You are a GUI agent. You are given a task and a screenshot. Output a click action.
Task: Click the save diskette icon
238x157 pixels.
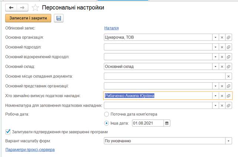pos(59,18)
